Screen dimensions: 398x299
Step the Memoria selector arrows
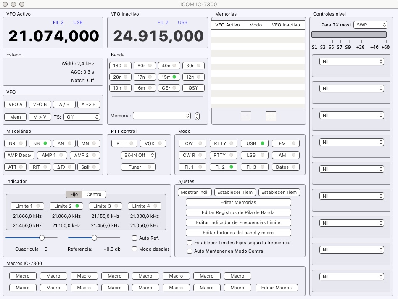(197, 116)
